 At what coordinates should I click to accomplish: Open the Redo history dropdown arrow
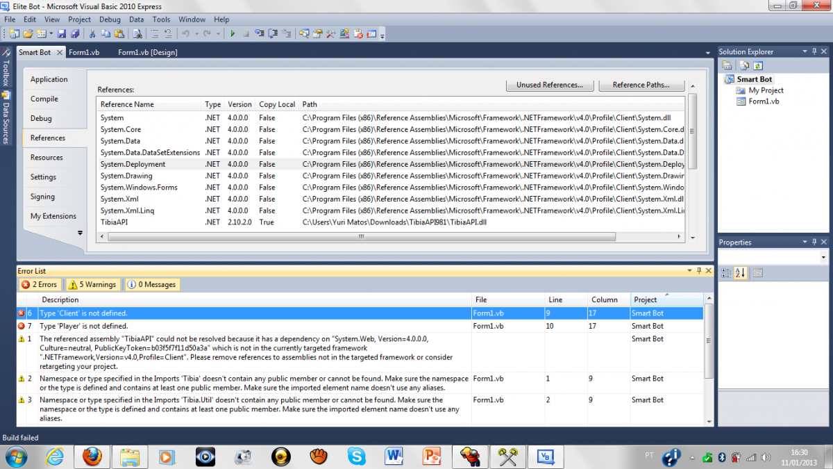218,33
